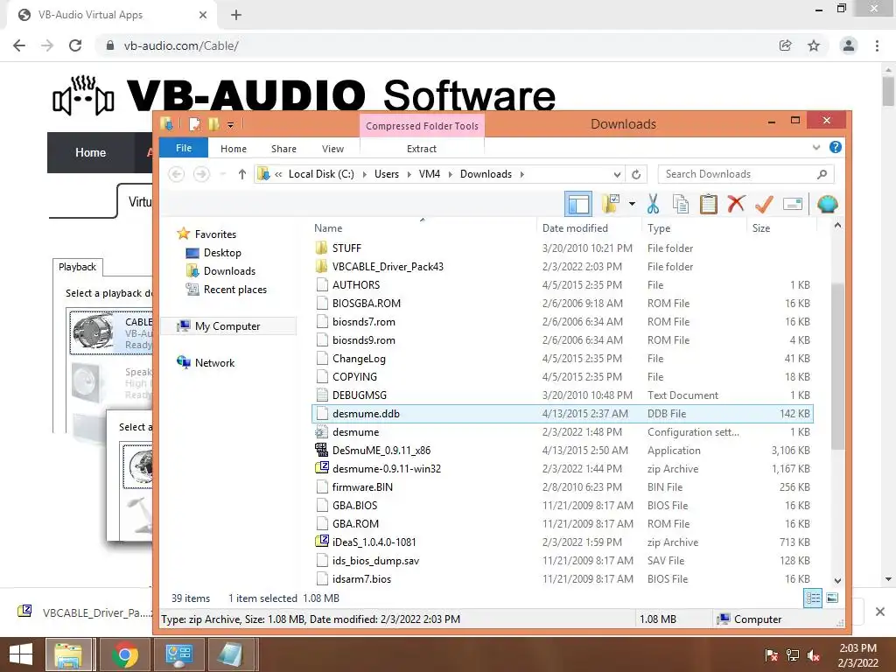Click the Forward arrow in Explorer

click(x=201, y=174)
